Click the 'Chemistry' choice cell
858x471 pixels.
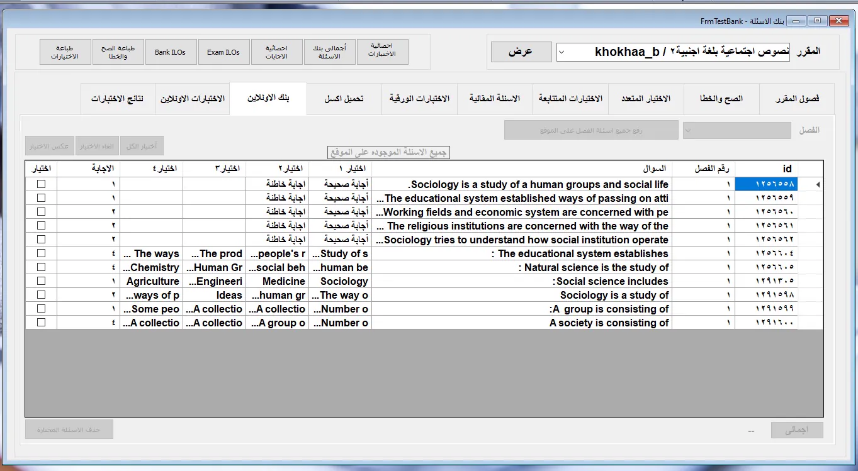pyautogui.click(x=152, y=267)
